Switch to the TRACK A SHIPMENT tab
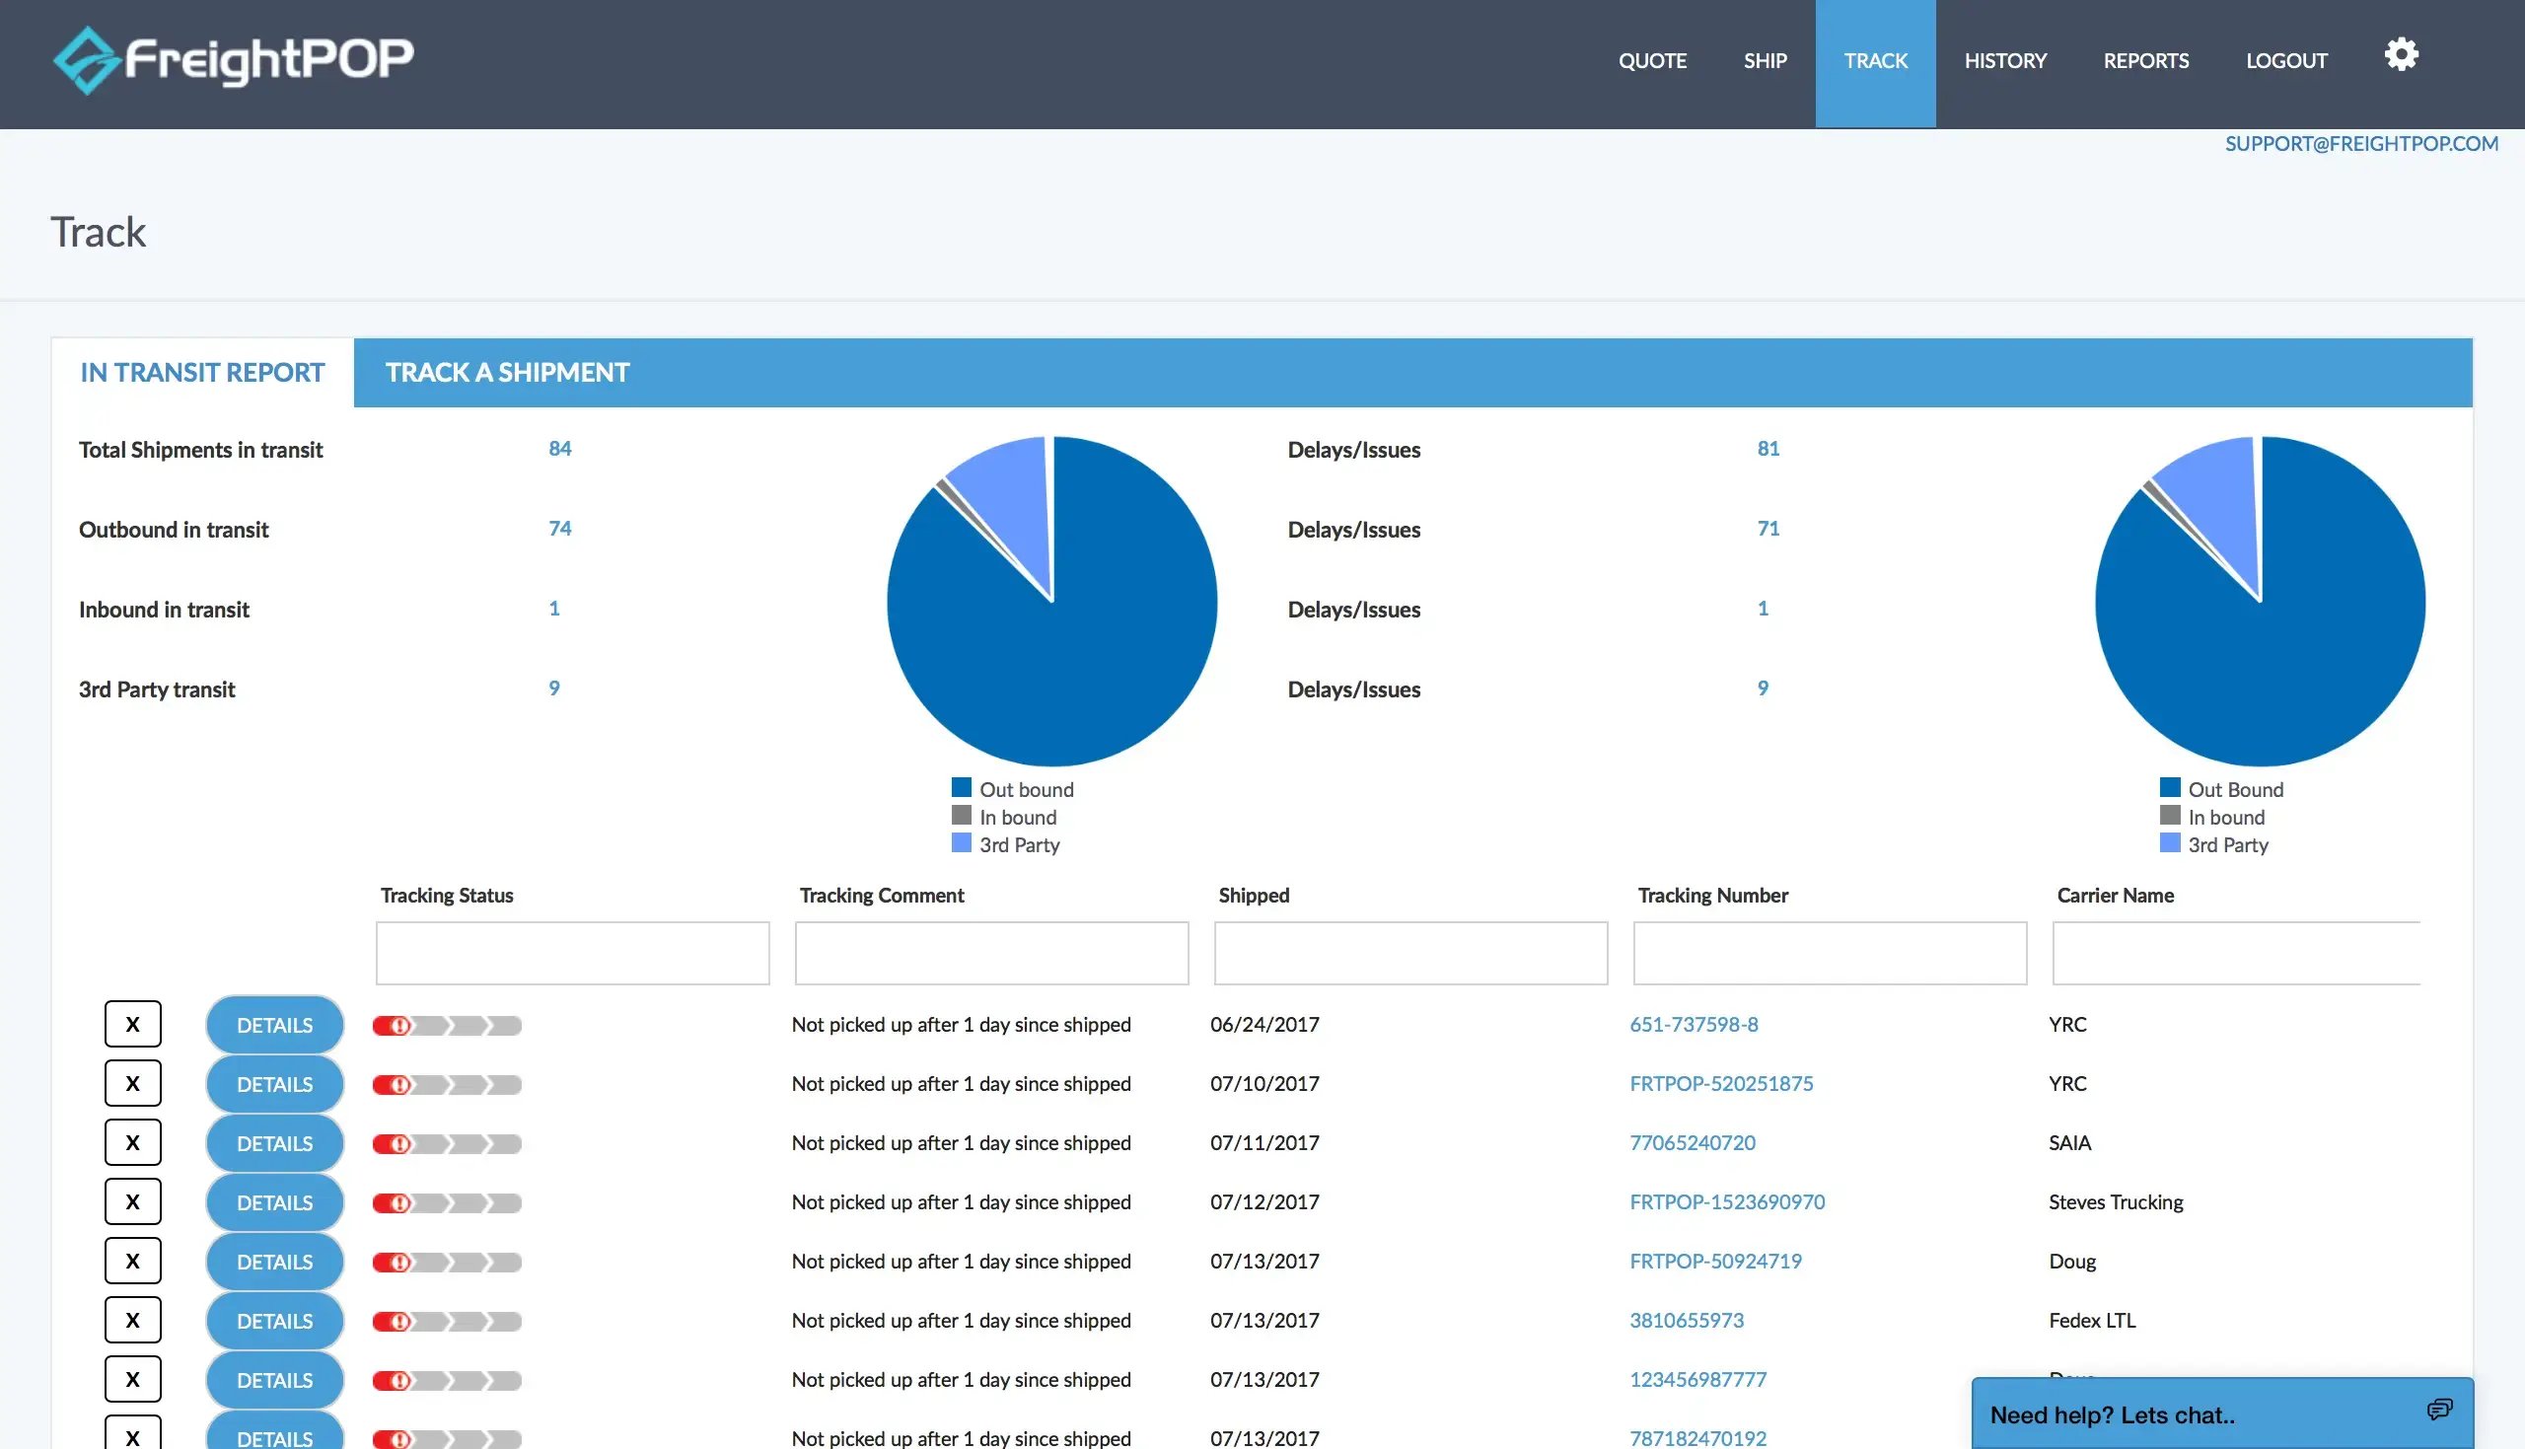2525x1449 pixels. pyautogui.click(x=507, y=372)
